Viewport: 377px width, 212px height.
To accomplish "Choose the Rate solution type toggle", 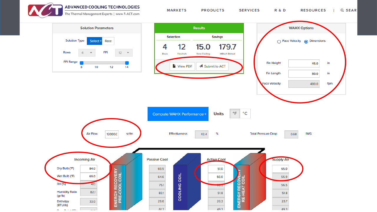I will click(108, 41).
